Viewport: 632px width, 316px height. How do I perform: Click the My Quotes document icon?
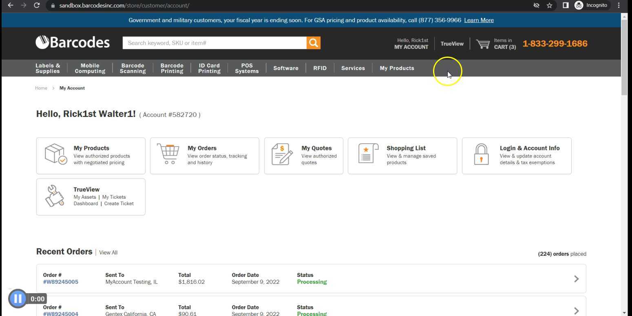[x=282, y=154]
